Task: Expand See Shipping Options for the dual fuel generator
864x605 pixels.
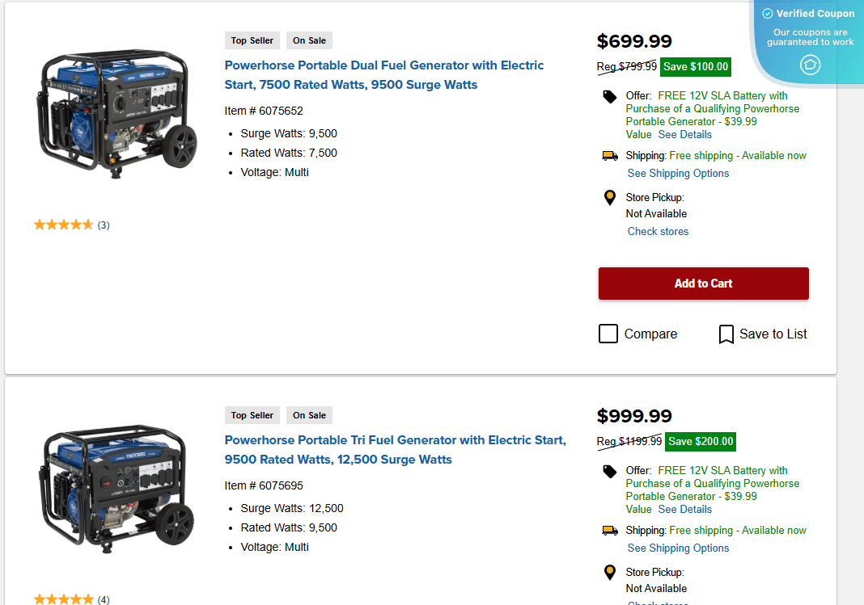Action: coord(678,173)
